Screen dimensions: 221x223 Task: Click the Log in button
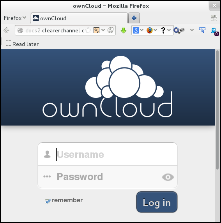(x=157, y=202)
